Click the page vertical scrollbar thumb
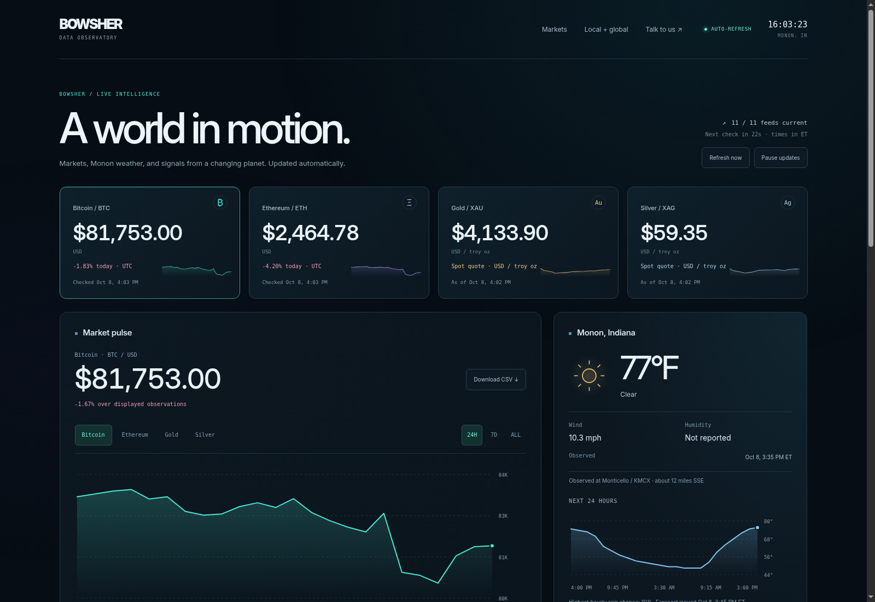 tap(871, 128)
